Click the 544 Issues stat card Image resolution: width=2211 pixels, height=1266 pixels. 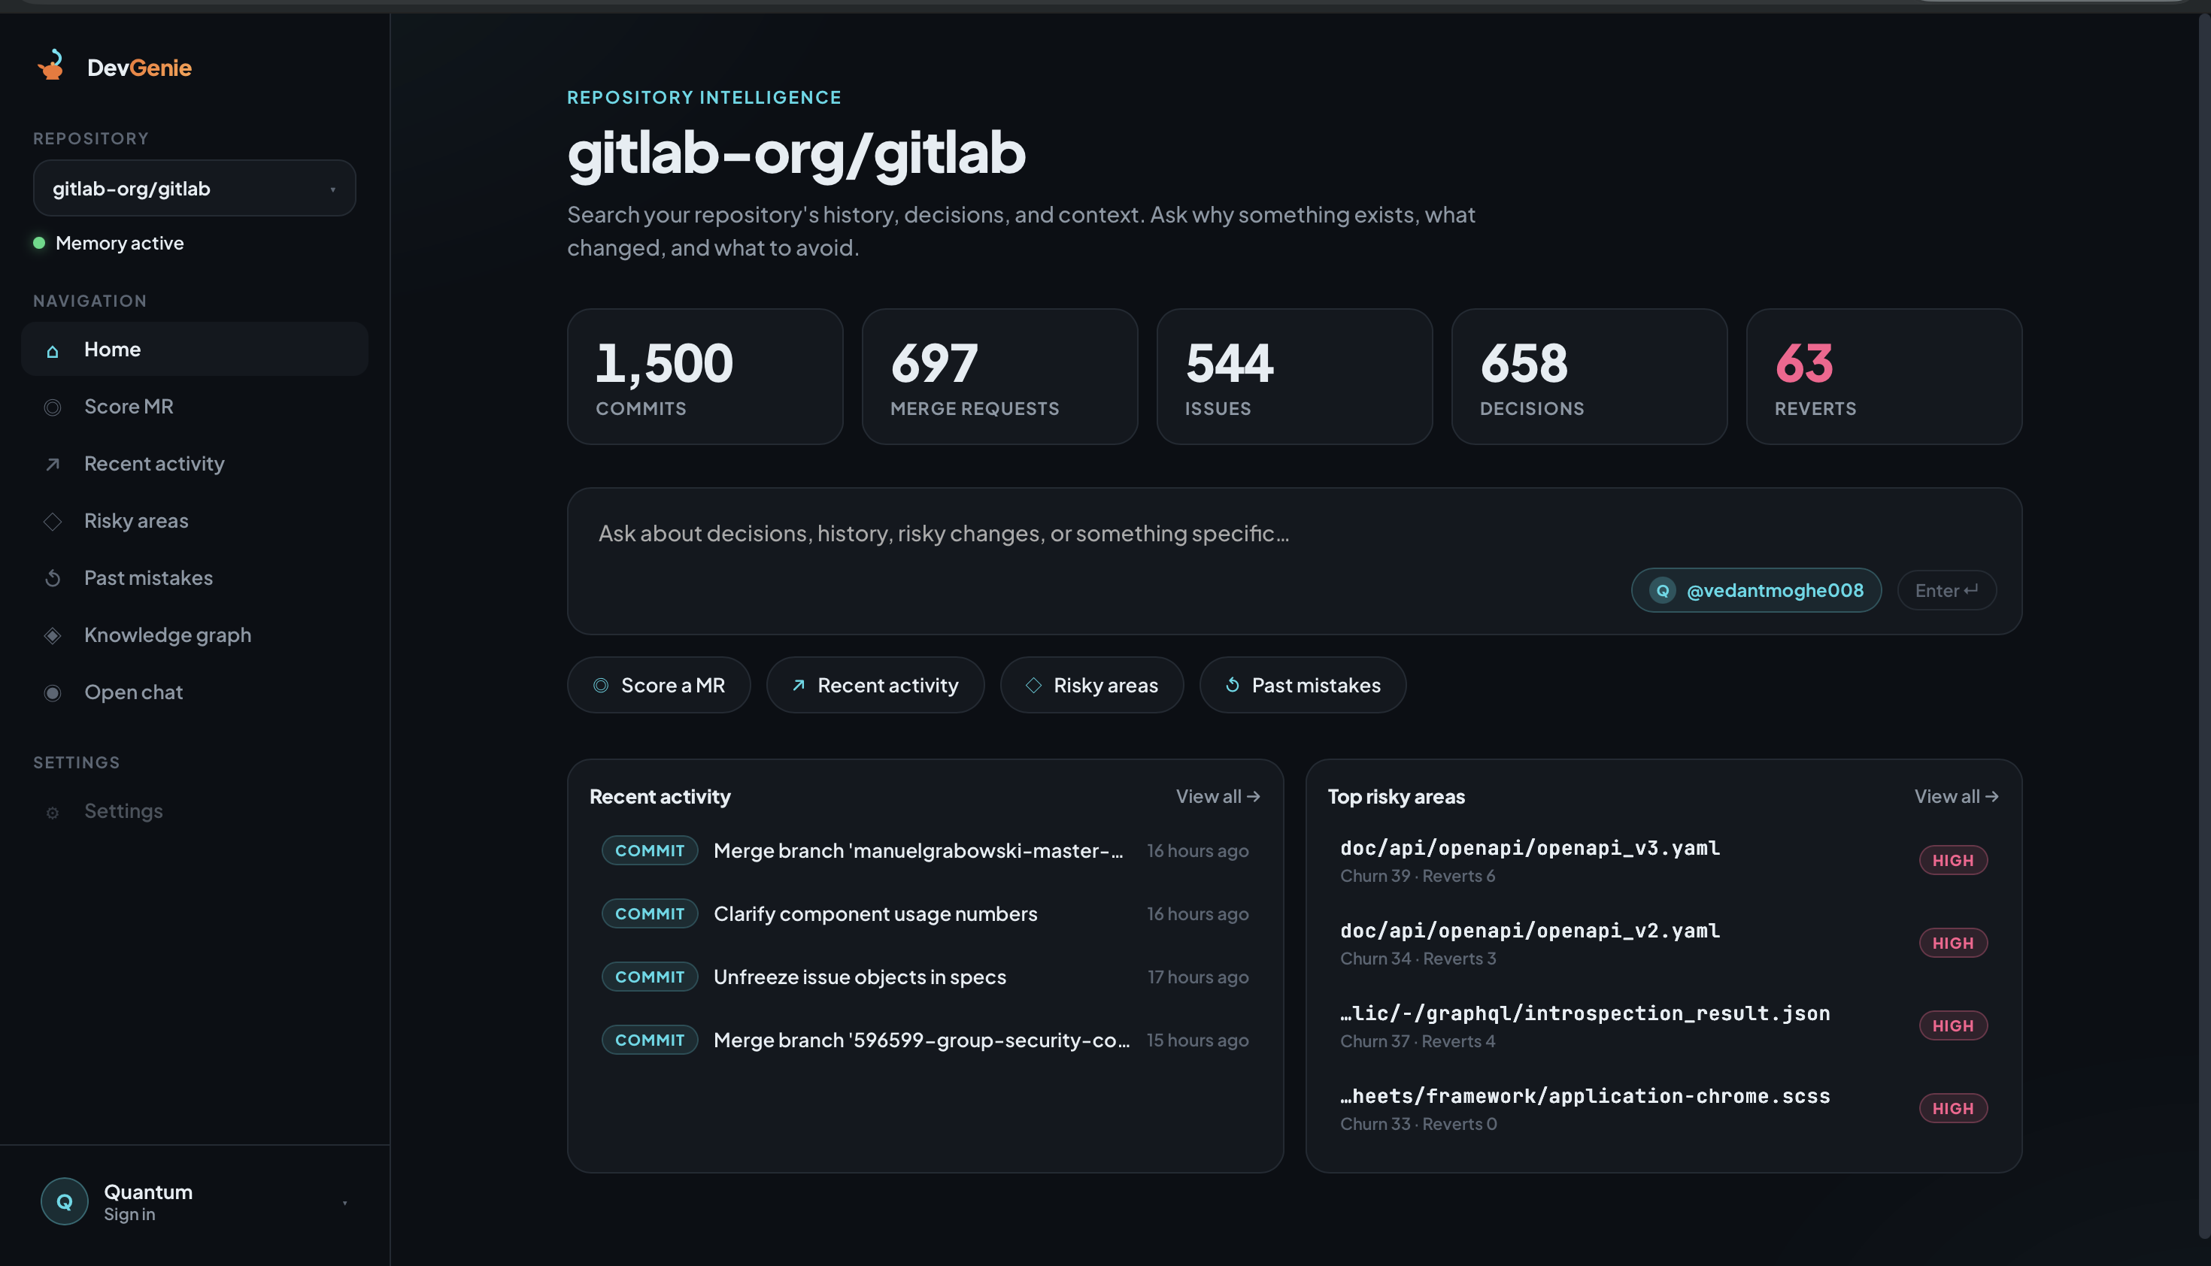tap(1294, 377)
